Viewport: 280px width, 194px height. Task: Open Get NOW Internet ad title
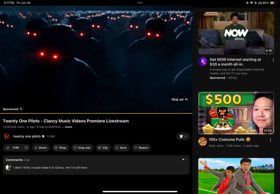(x=235, y=62)
